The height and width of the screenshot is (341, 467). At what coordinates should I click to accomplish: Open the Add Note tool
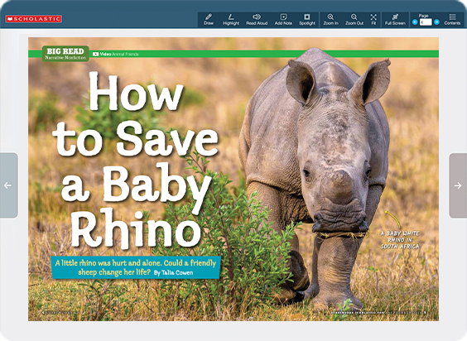pos(283,19)
